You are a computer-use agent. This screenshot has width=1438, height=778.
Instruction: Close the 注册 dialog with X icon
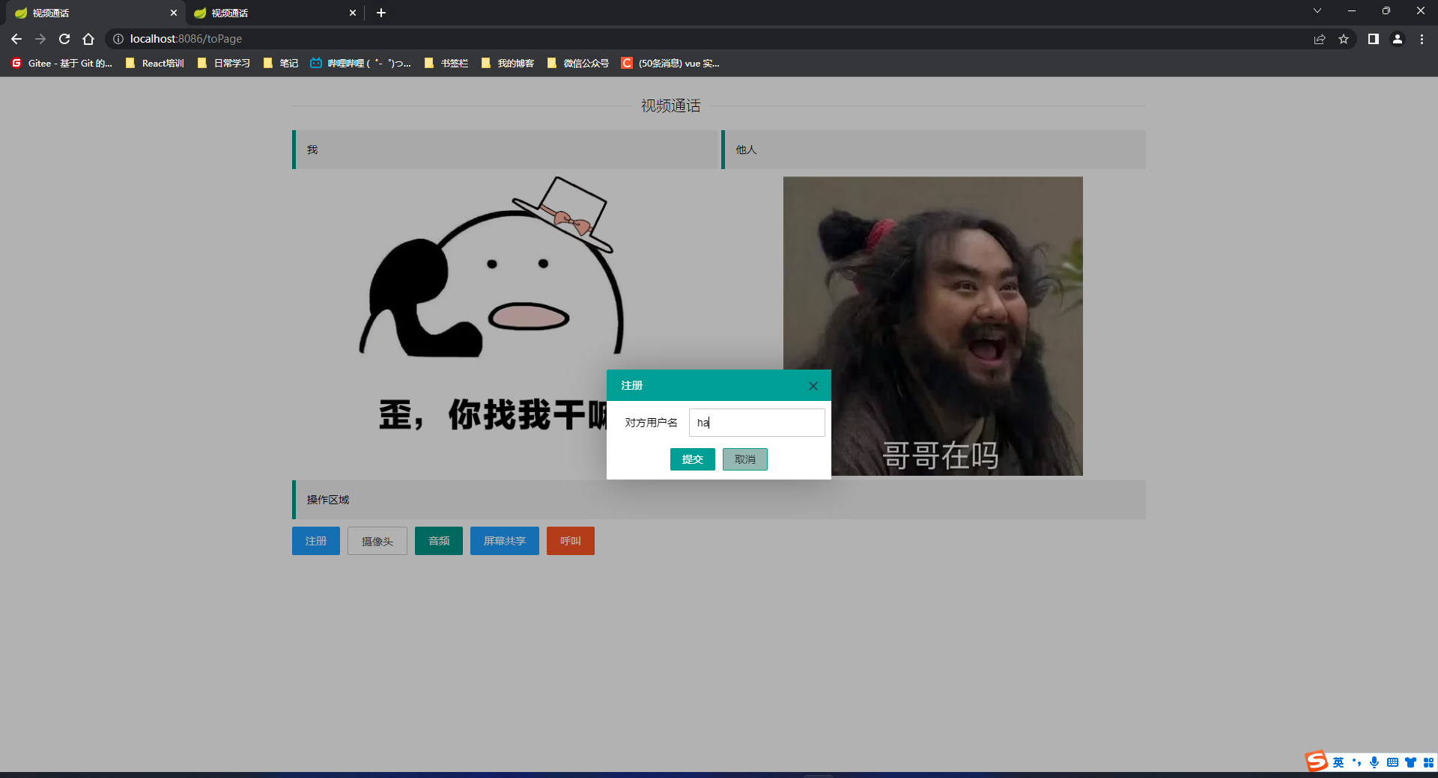pyautogui.click(x=813, y=386)
